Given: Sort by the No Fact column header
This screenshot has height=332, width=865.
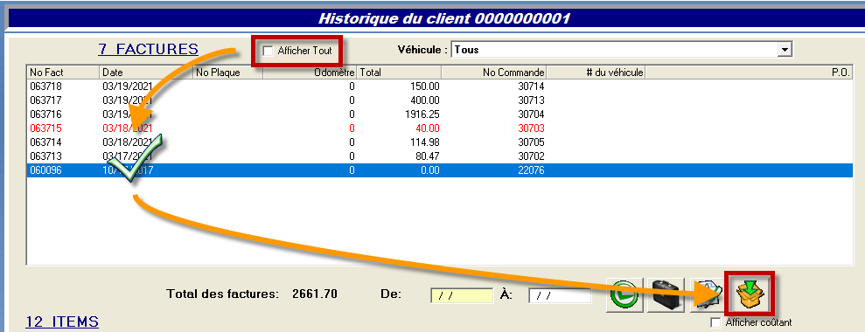Looking at the screenshot, I should pyautogui.click(x=63, y=73).
